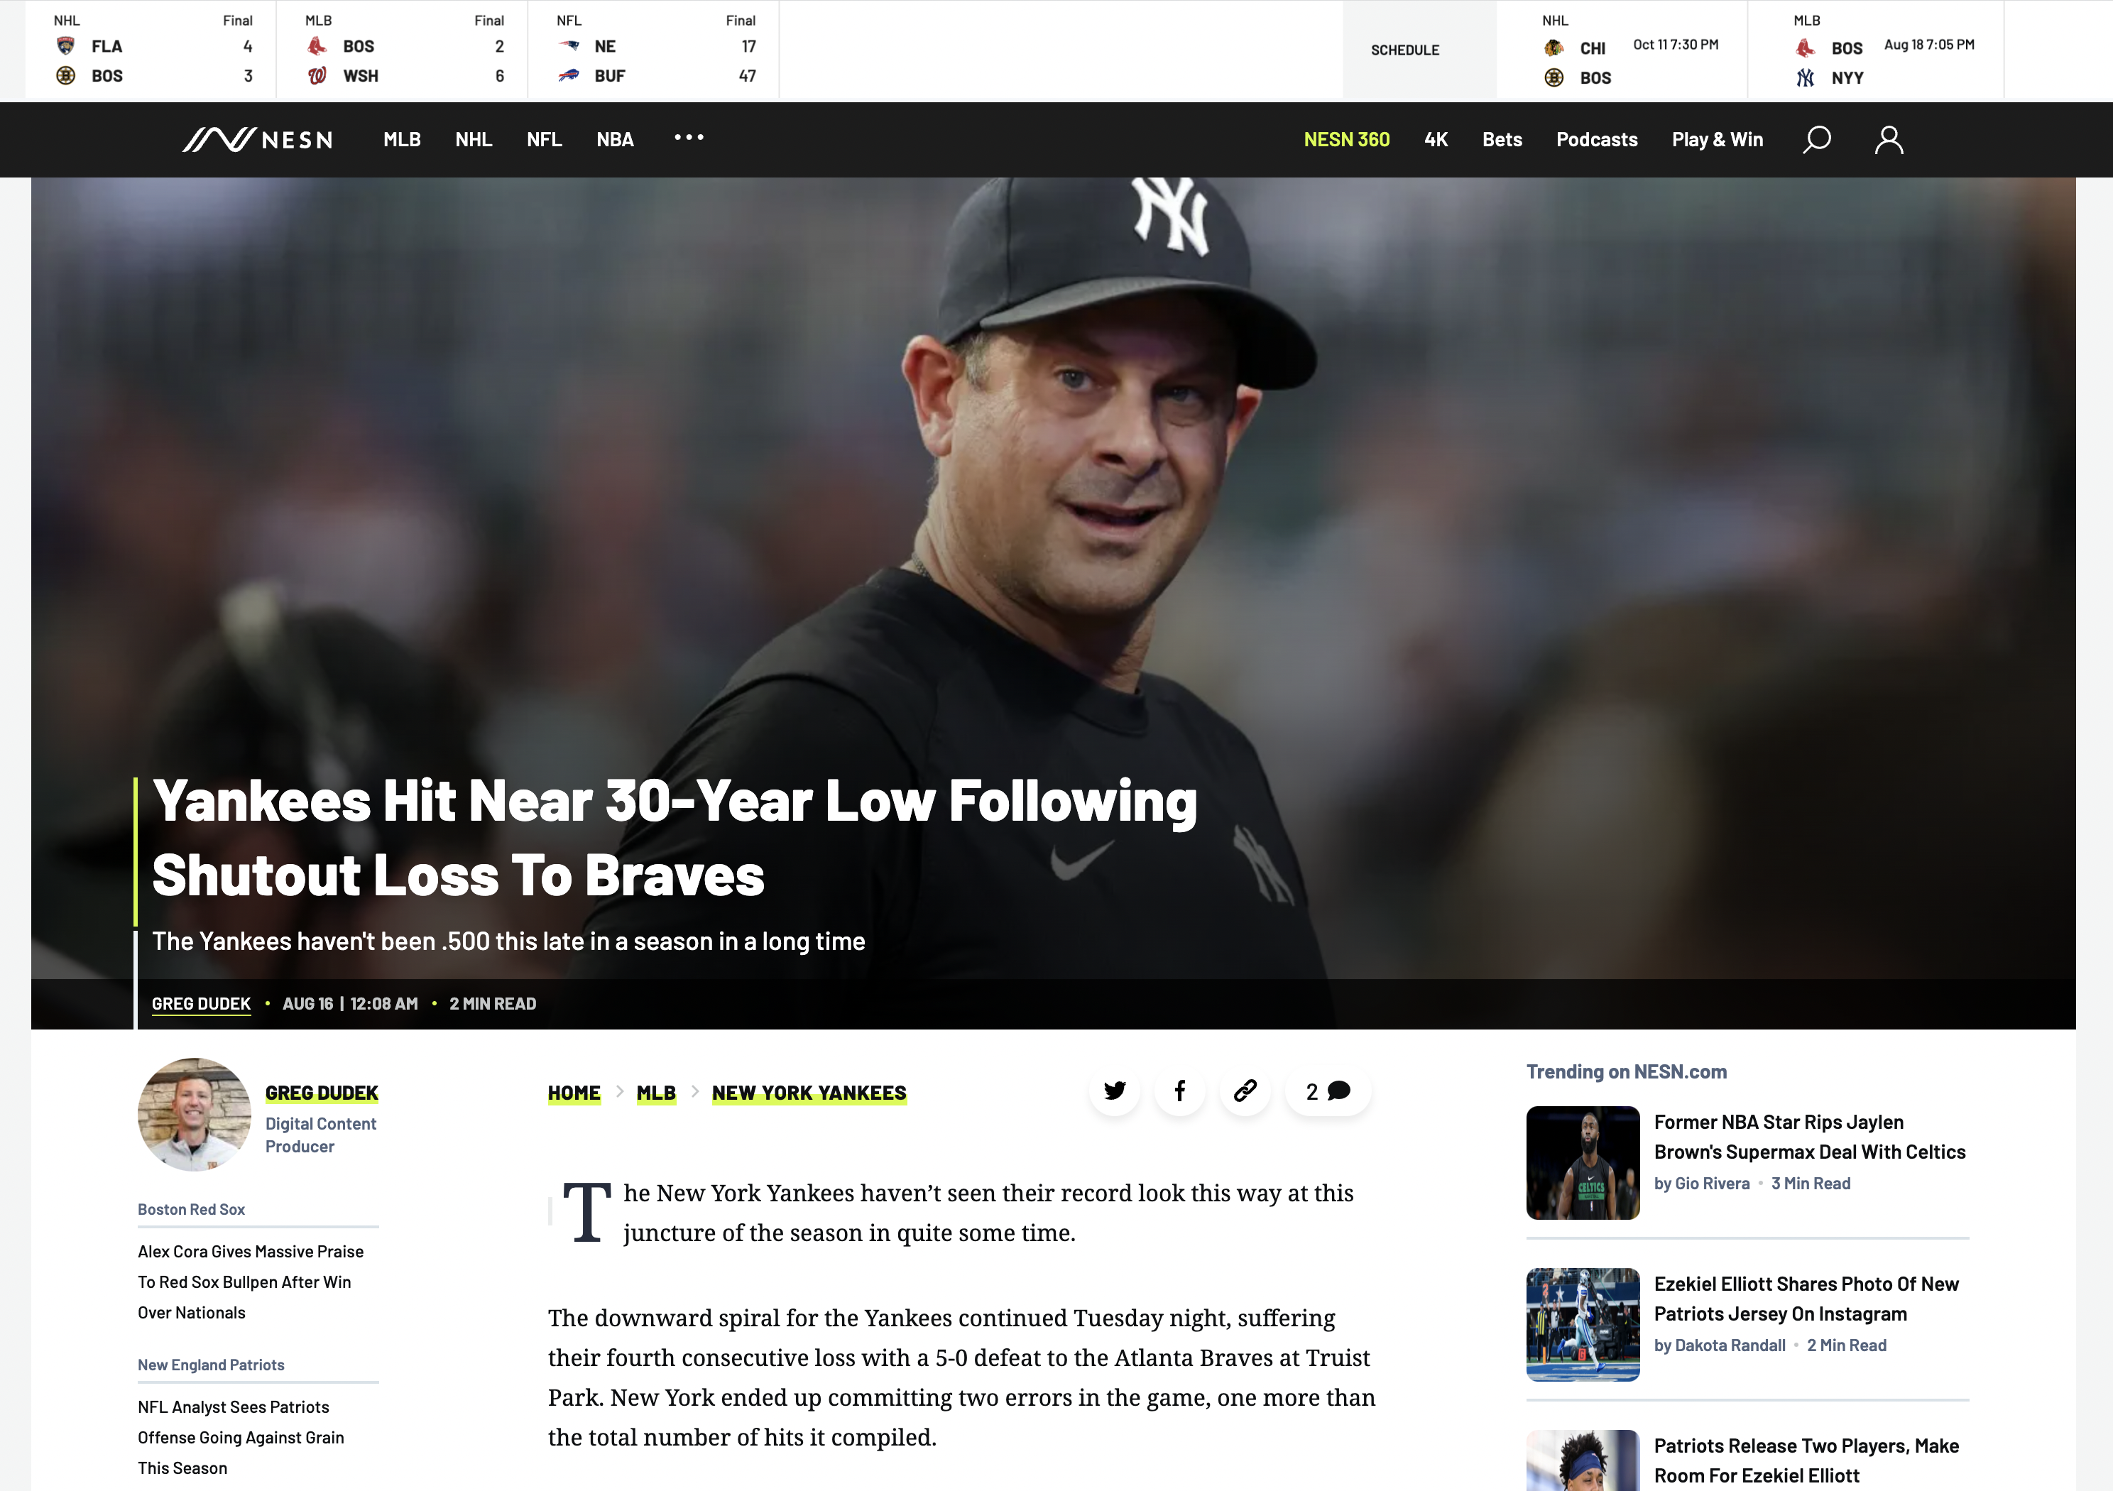Share the article on Facebook

1180,1091
